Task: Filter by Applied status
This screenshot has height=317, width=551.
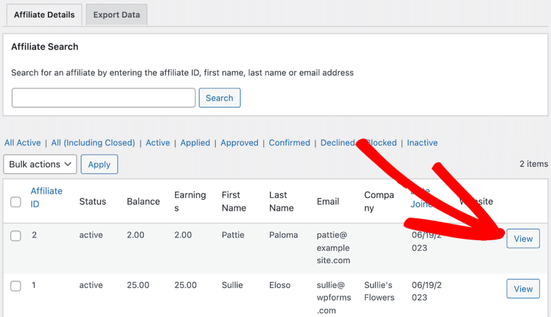Action: [x=195, y=142]
